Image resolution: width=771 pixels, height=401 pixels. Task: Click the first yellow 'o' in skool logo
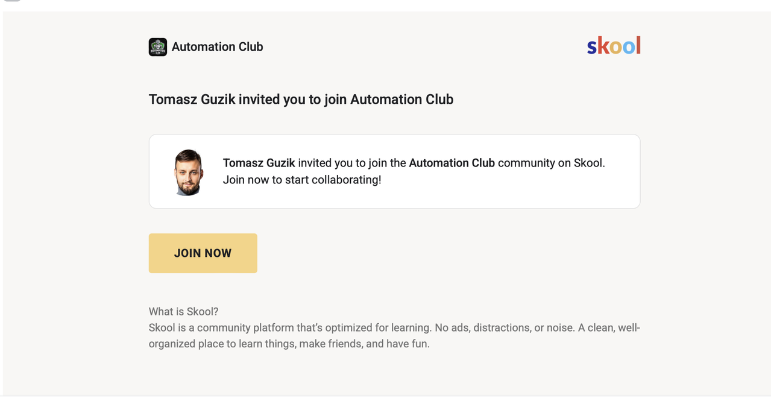tap(615, 47)
